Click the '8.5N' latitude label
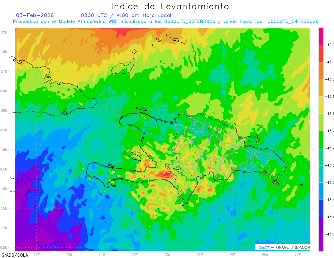 pos(4,169)
